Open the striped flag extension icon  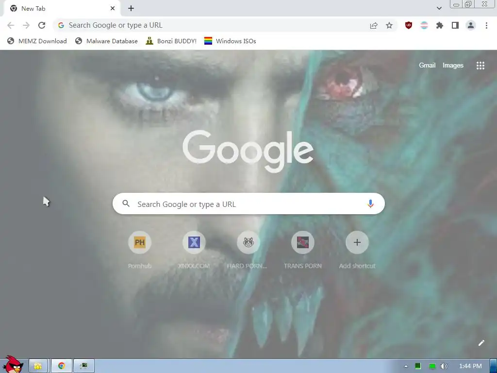click(x=424, y=25)
